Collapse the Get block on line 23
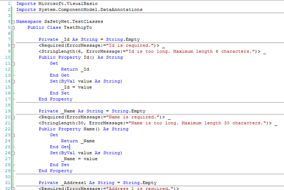 [13, 135]
